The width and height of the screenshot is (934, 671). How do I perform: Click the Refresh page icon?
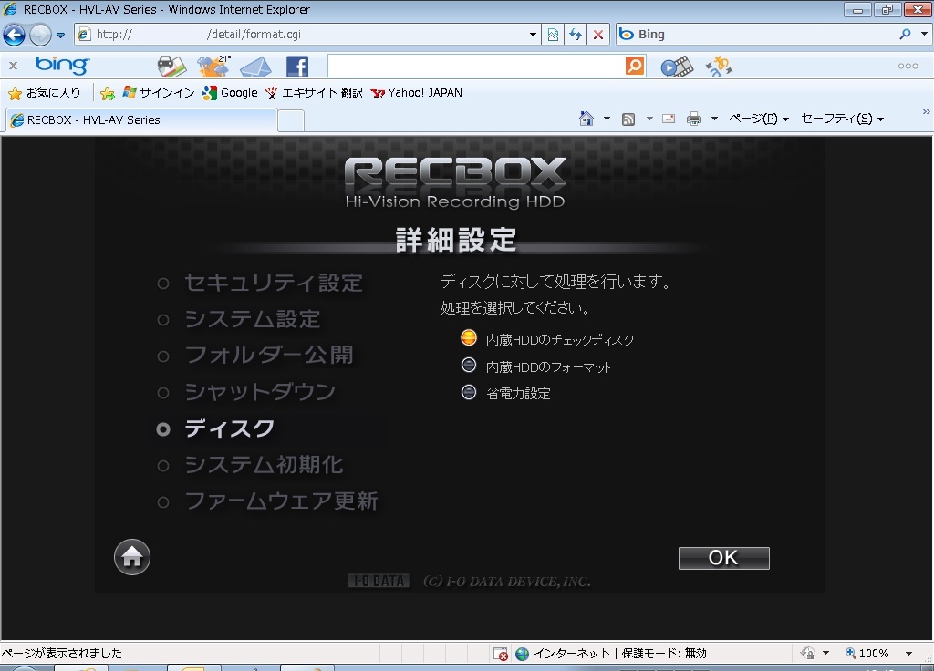576,35
